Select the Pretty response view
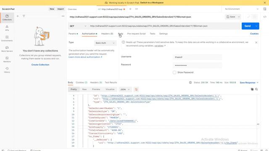Screen dimensions: 269x151 (74, 89)
